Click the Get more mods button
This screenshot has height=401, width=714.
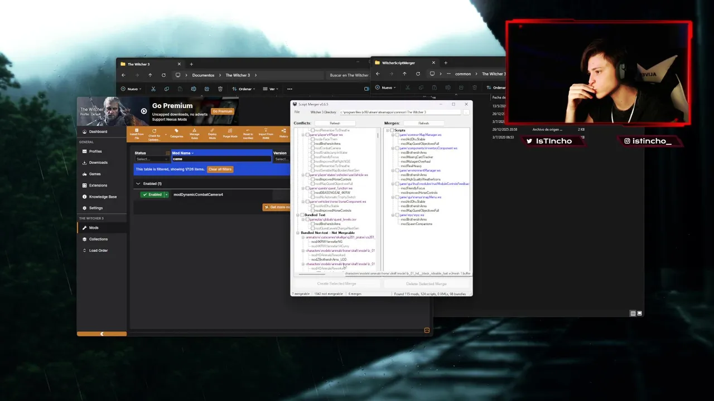tap(277, 207)
